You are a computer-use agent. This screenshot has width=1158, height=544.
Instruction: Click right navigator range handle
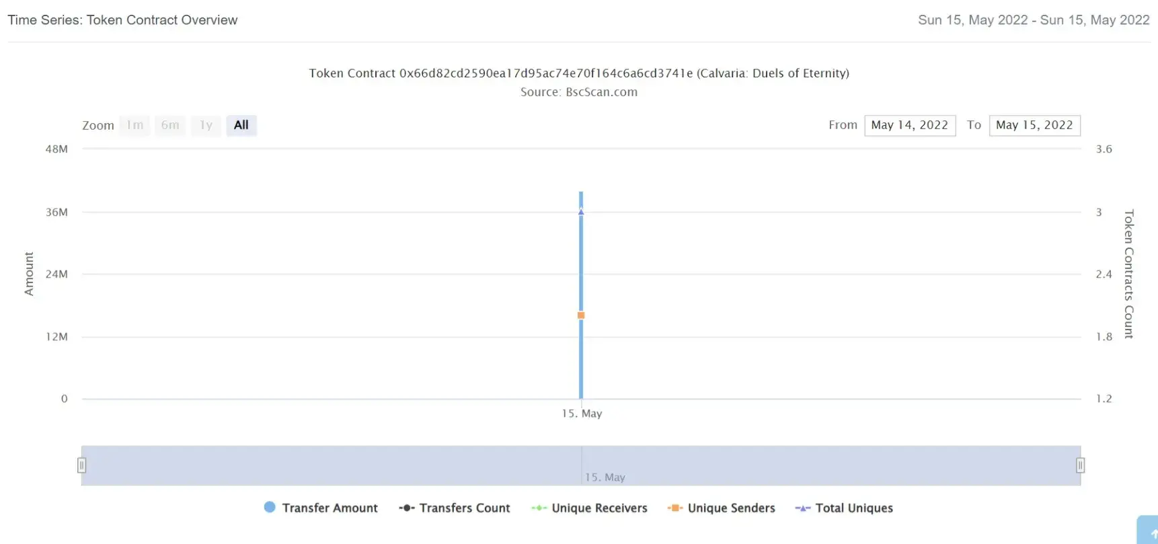tap(1081, 465)
